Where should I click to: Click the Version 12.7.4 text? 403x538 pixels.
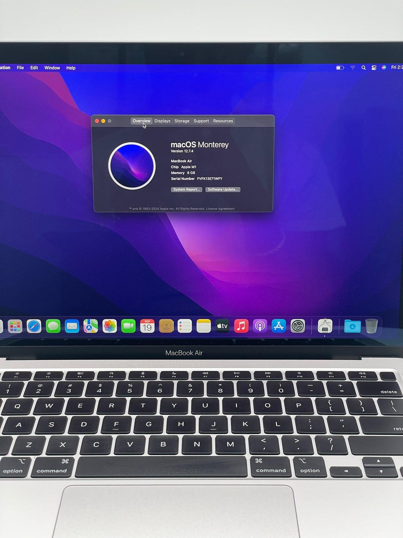tap(182, 151)
